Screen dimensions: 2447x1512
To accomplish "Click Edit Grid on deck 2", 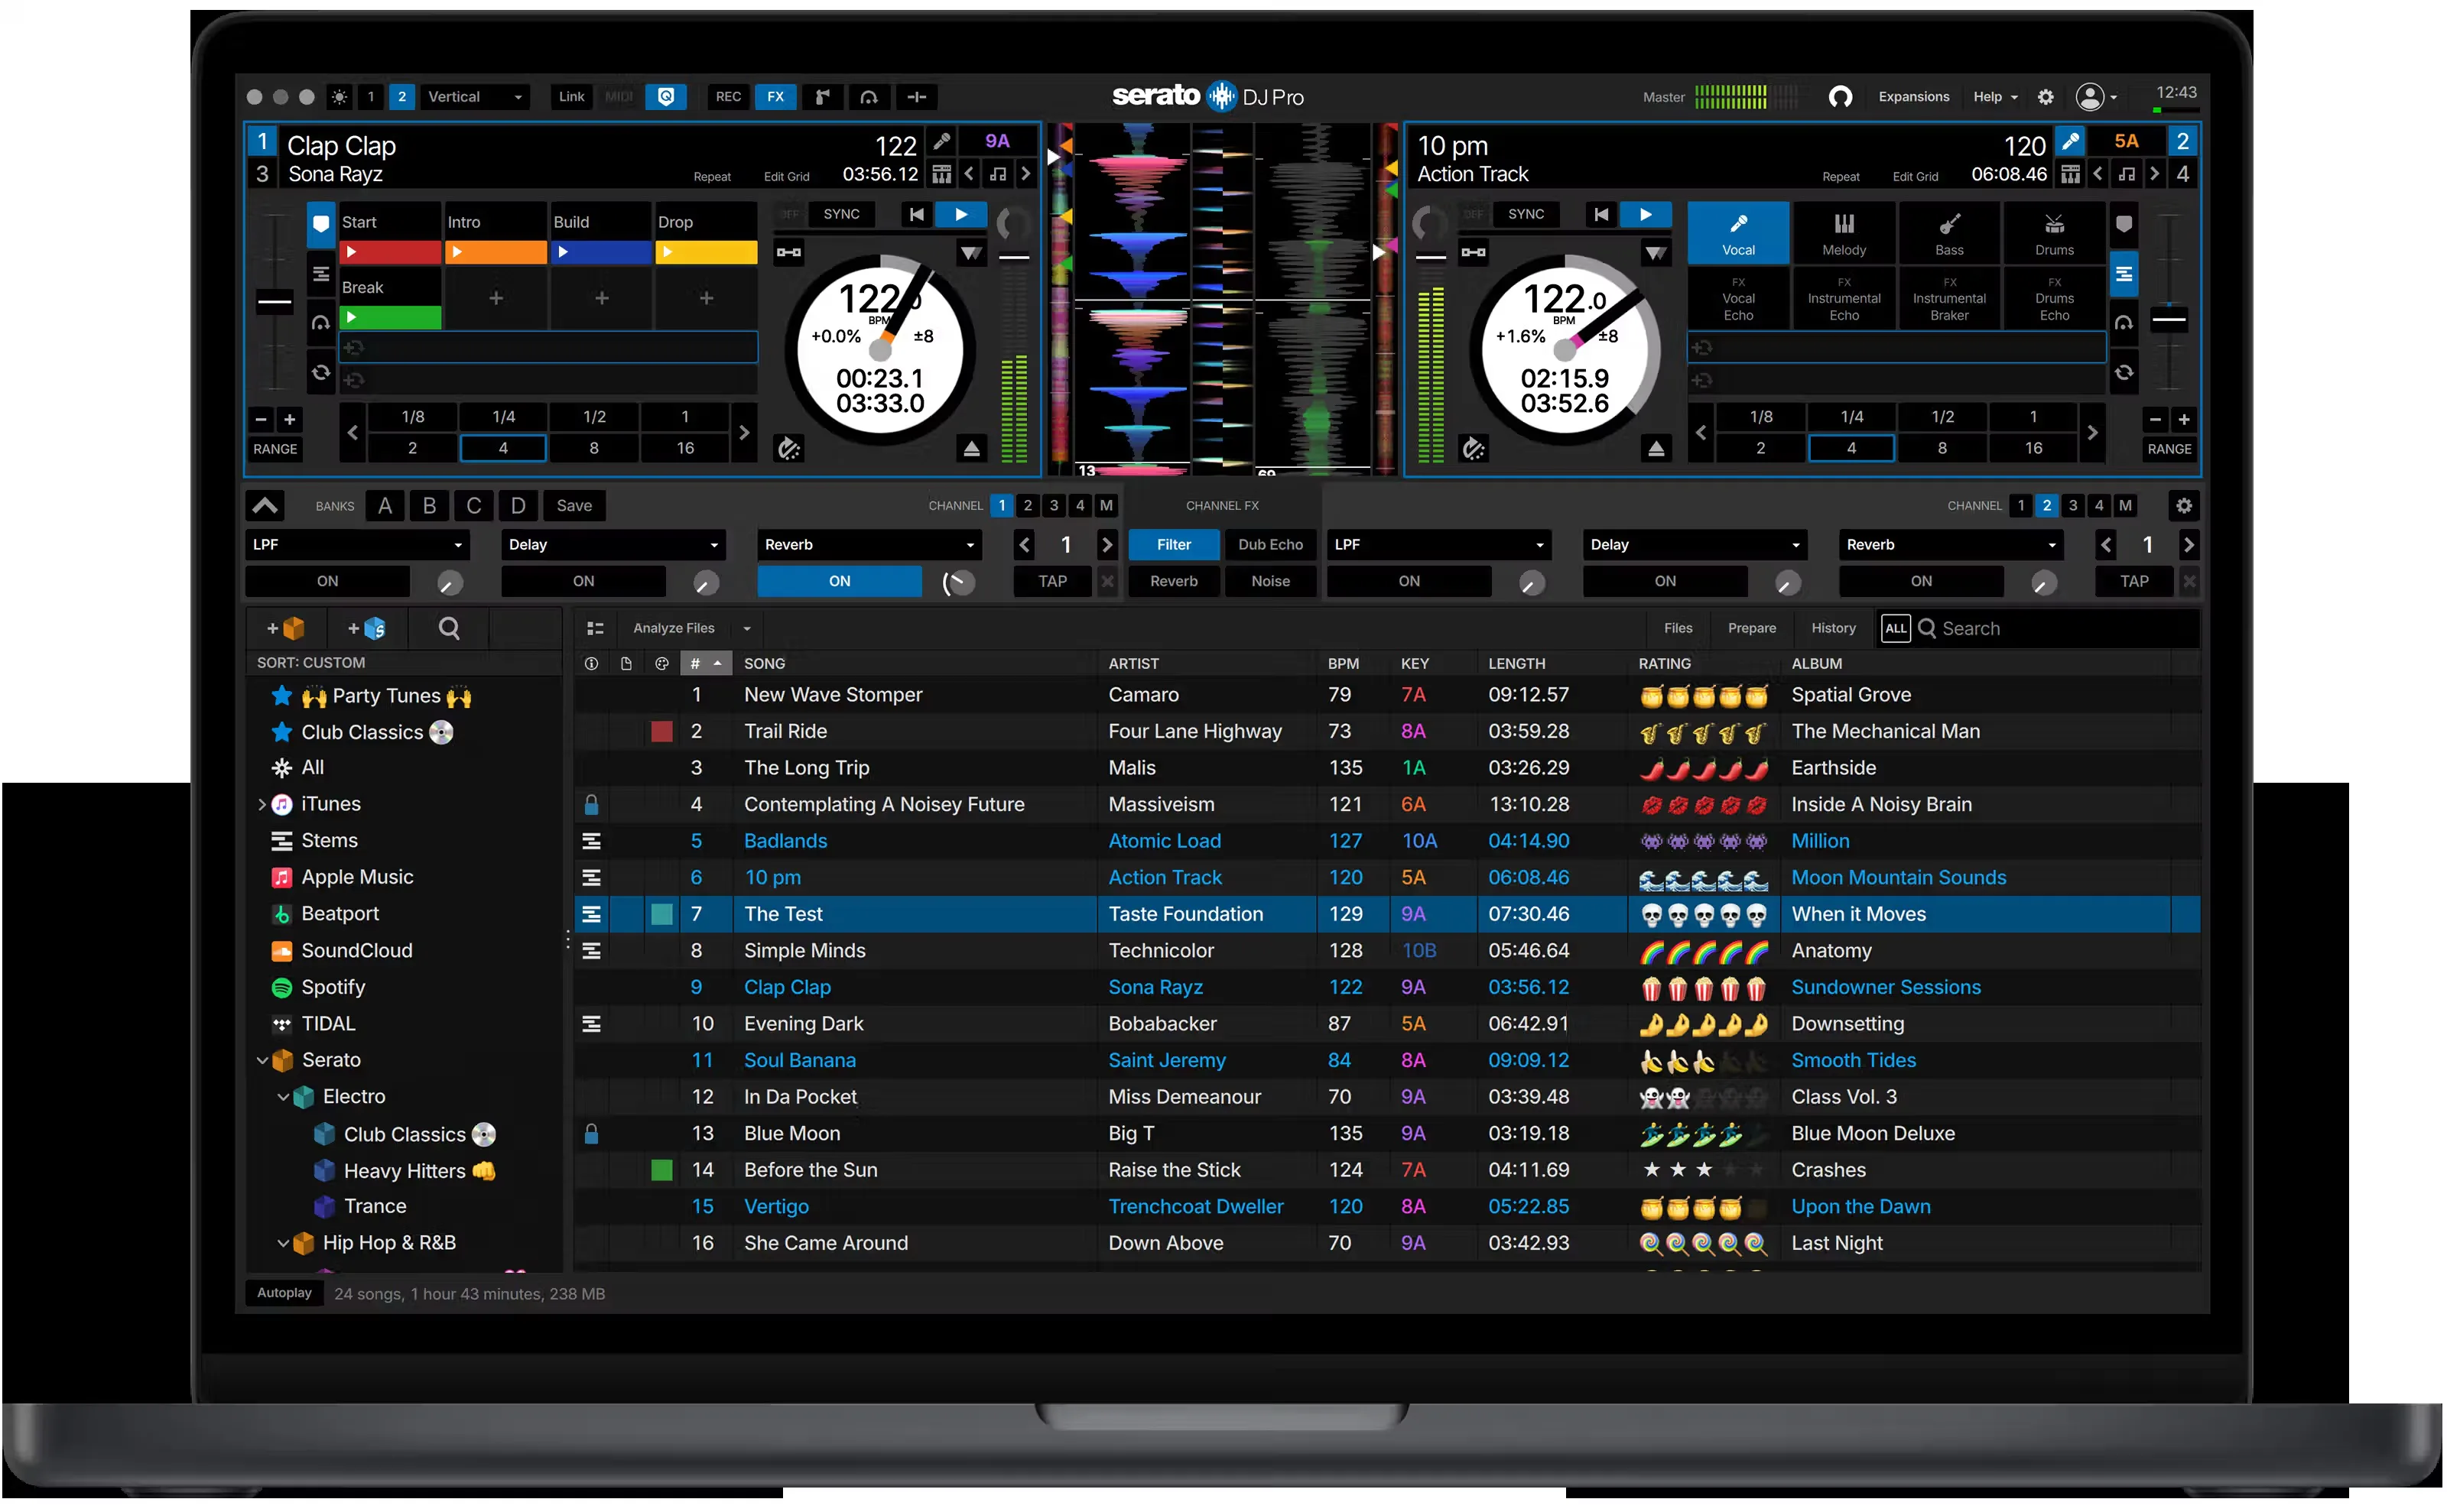I will coord(1915,177).
